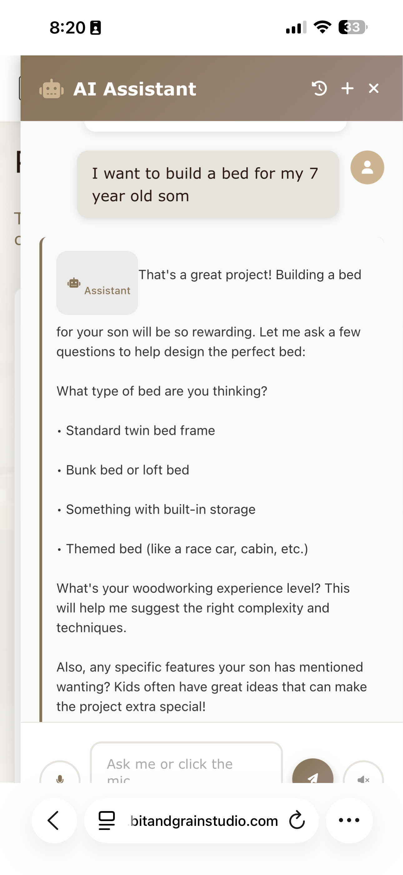403x875 pixels.
Task: Open the browser more options ellipsis menu
Action: (x=349, y=820)
